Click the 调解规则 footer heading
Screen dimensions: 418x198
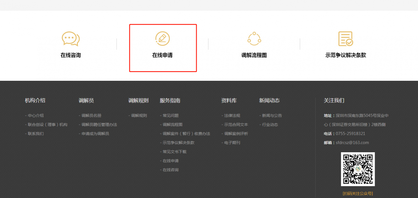pyautogui.click(x=139, y=100)
